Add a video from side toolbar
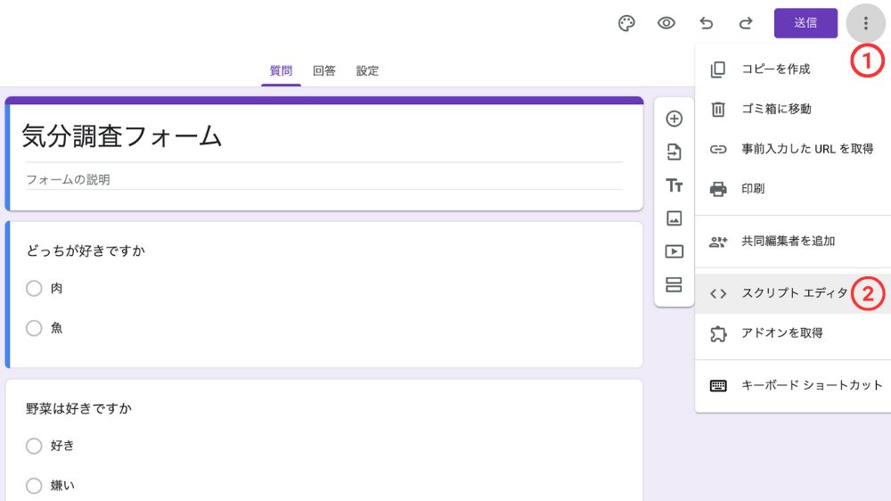The image size is (891, 501). pos(674,251)
